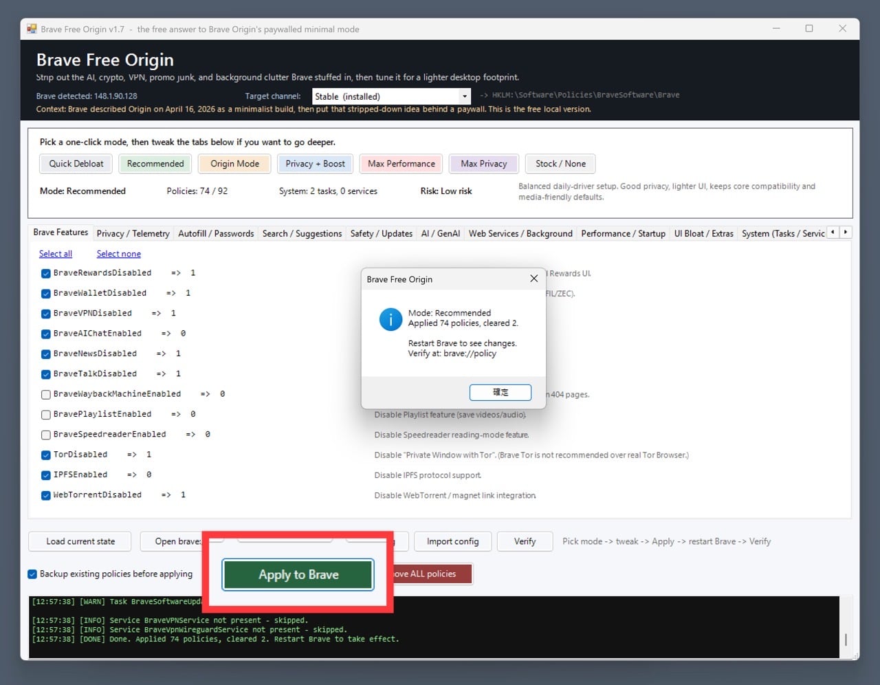Disable Backup existing policies before applying
The height and width of the screenshot is (685, 880).
32,574
